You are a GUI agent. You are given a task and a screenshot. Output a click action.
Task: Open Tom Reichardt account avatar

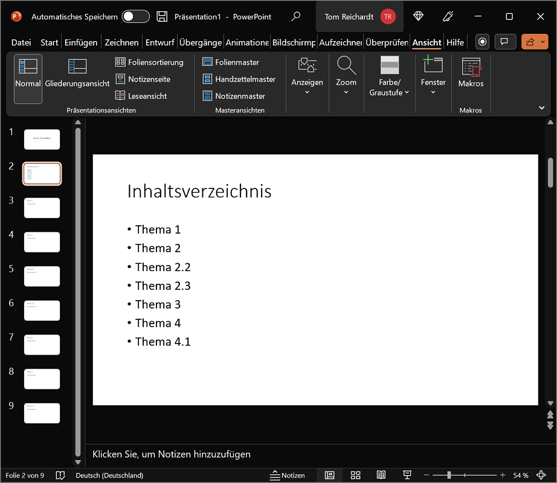388,17
